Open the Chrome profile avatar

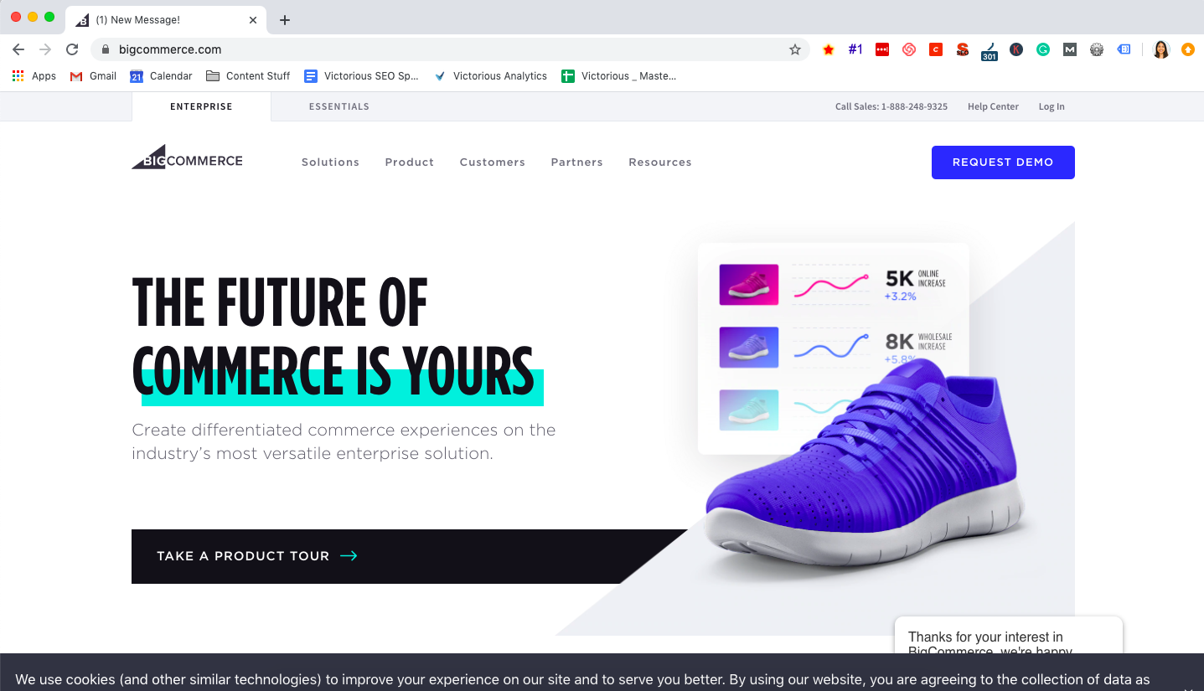click(x=1160, y=49)
